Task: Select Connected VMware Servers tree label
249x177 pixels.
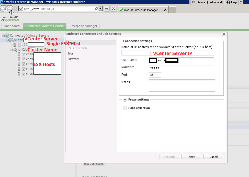Action: [x=30, y=36]
